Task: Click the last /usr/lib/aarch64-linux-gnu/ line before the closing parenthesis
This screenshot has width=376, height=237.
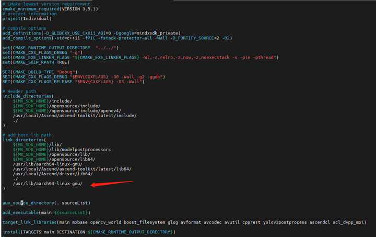Action: coord(48,184)
